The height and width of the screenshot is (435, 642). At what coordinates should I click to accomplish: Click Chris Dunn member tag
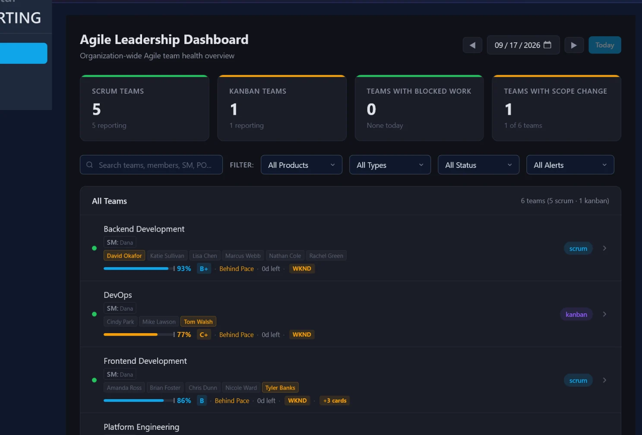coord(203,388)
